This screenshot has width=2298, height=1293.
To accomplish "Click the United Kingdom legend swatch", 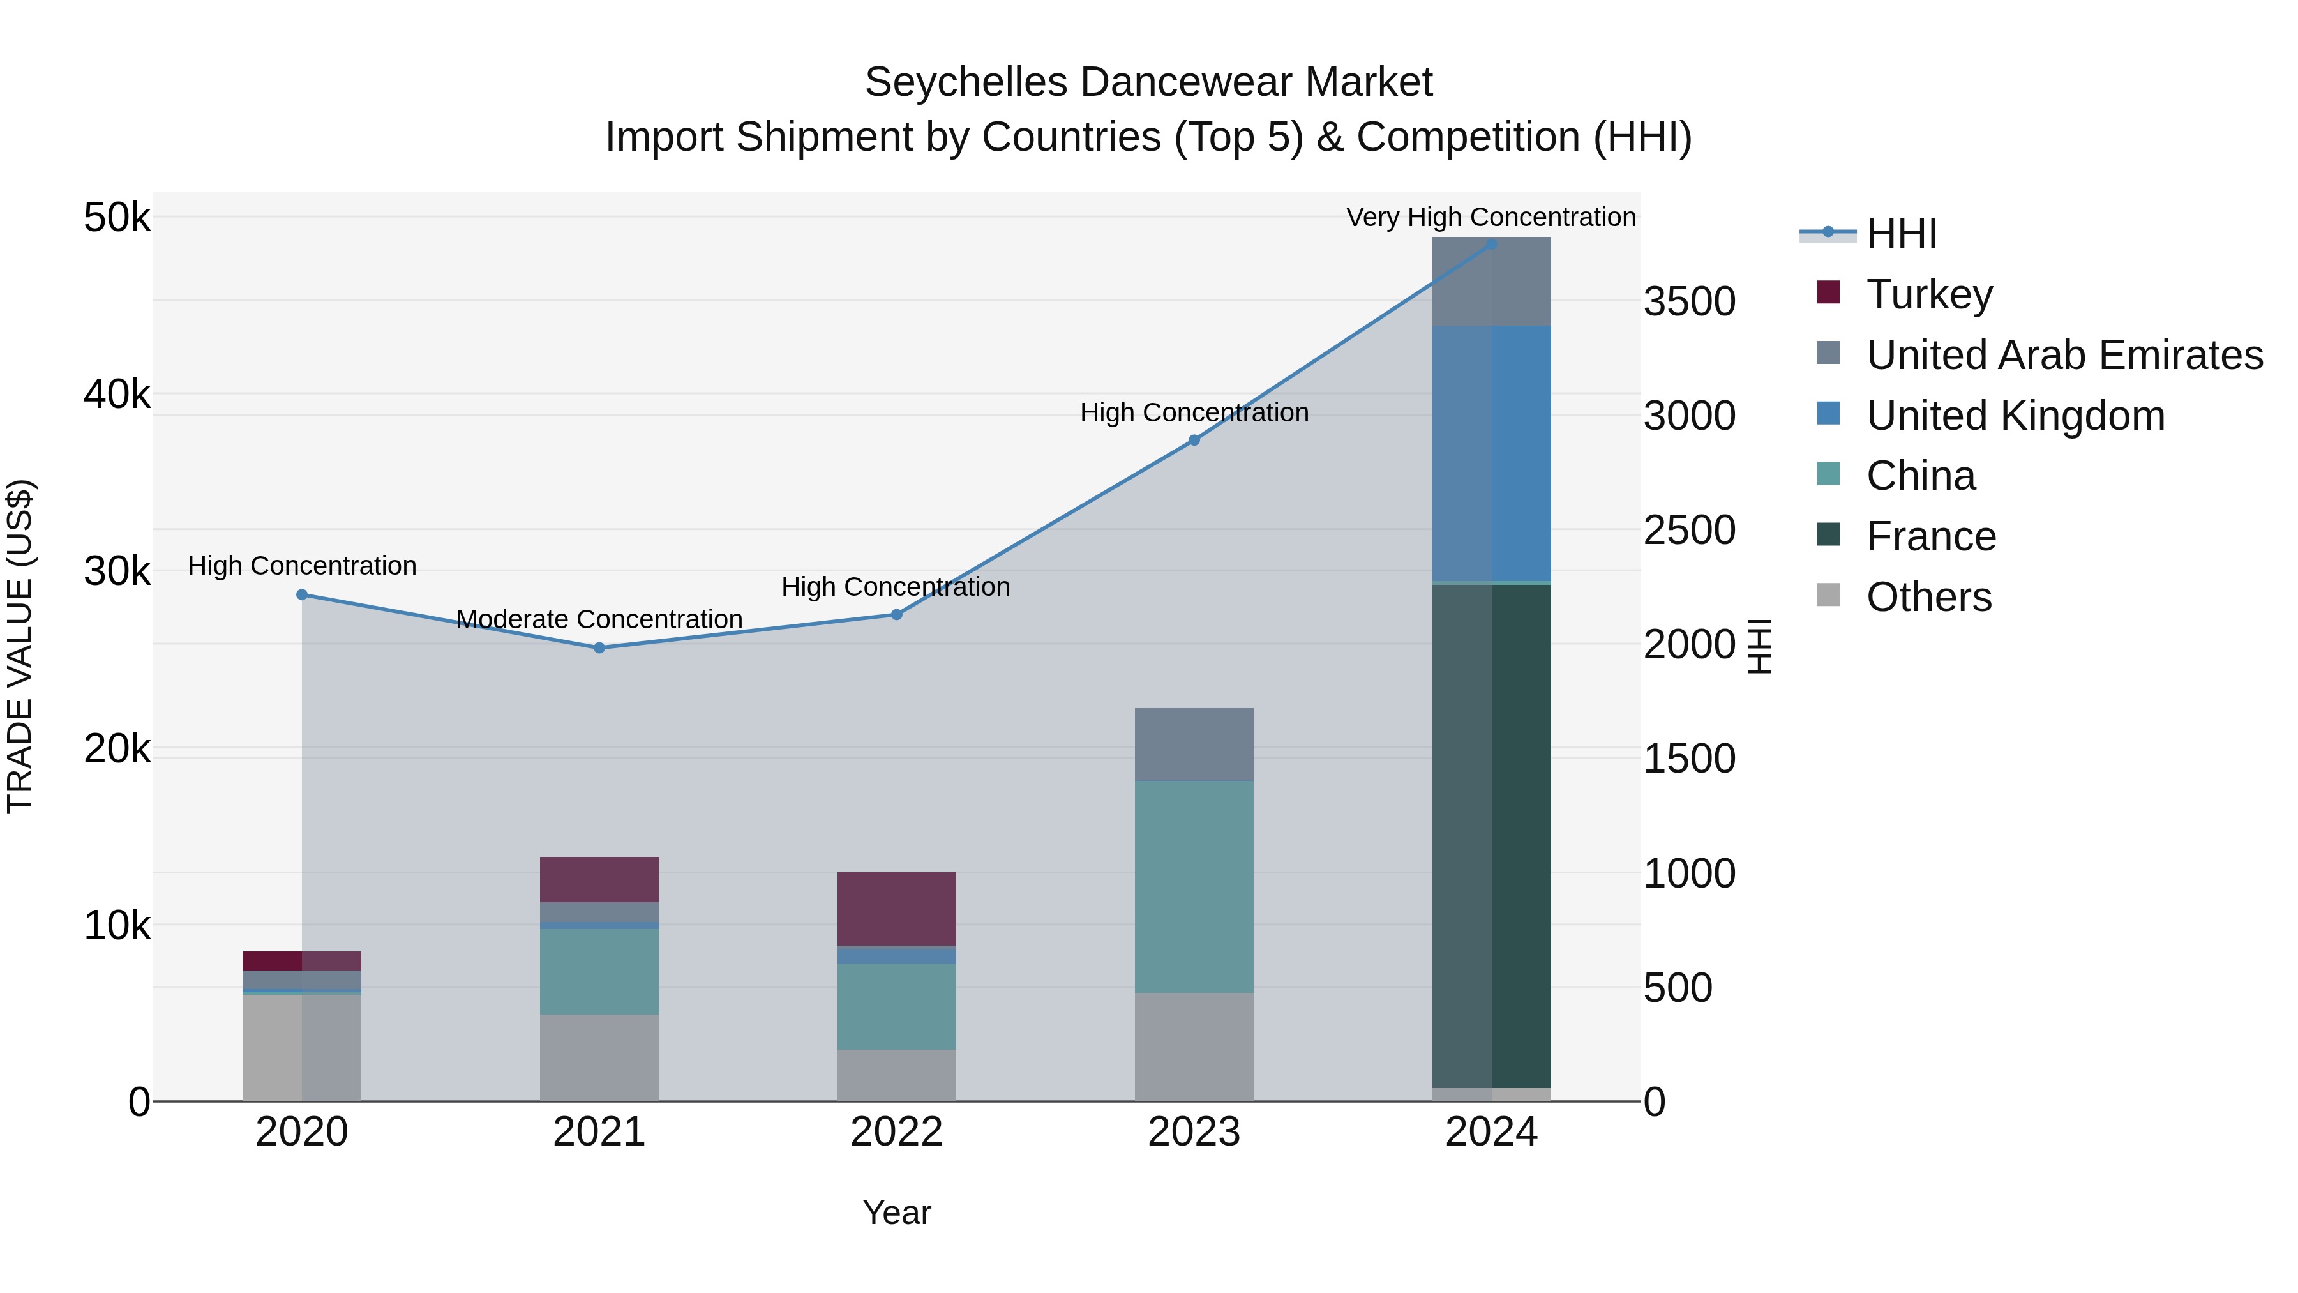I will (1828, 413).
